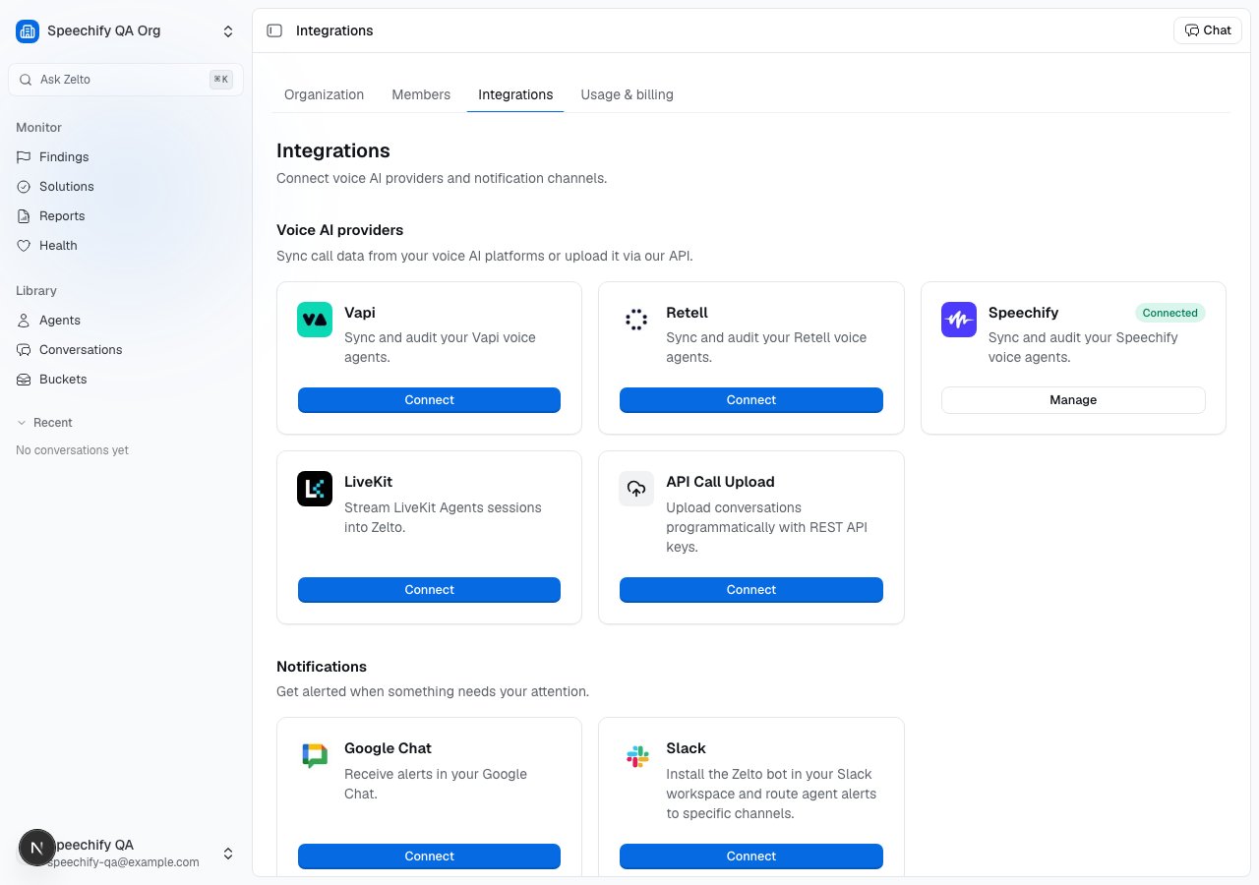
Task: Click 'No conversations yet' text
Action: coord(72,450)
